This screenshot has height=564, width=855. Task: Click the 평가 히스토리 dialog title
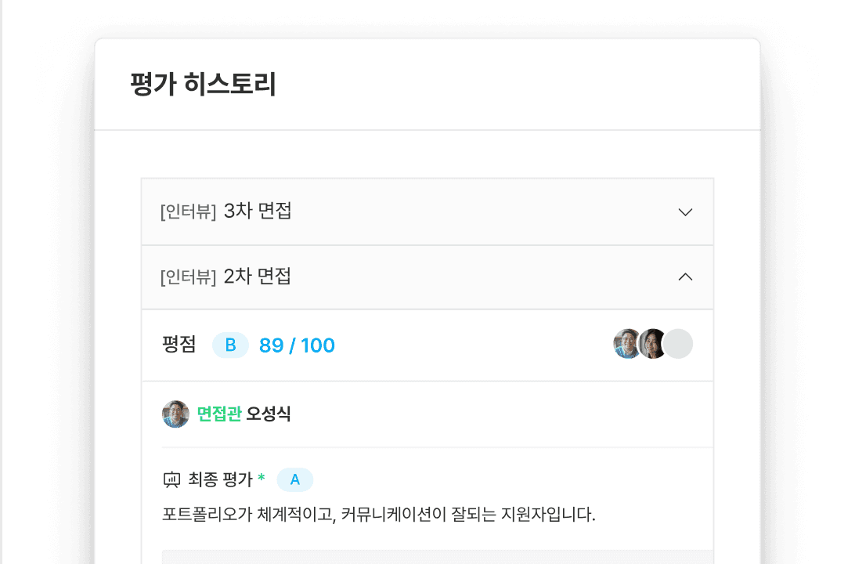203,85
